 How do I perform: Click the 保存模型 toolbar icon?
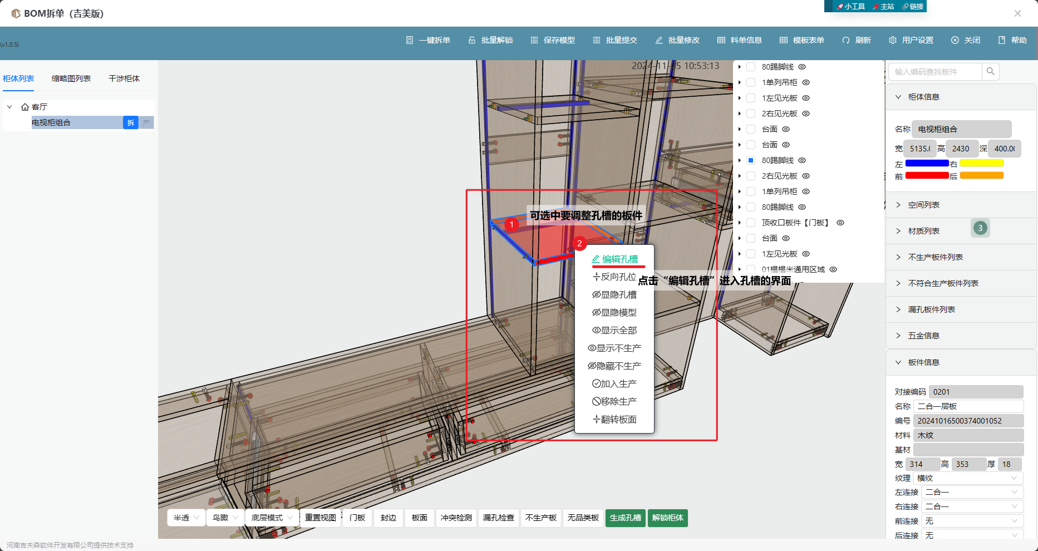pos(534,40)
